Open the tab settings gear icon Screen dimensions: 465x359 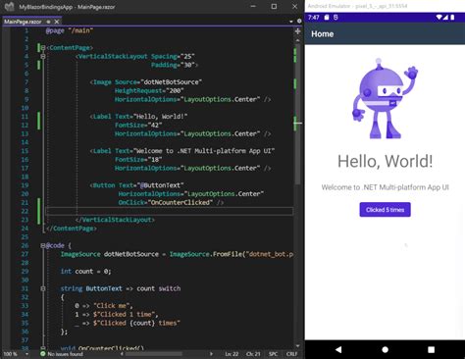(x=299, y=21)
